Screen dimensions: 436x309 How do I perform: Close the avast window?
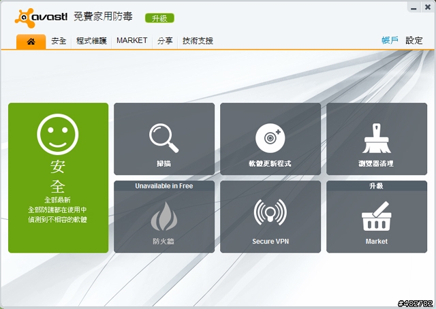point(428,7)
